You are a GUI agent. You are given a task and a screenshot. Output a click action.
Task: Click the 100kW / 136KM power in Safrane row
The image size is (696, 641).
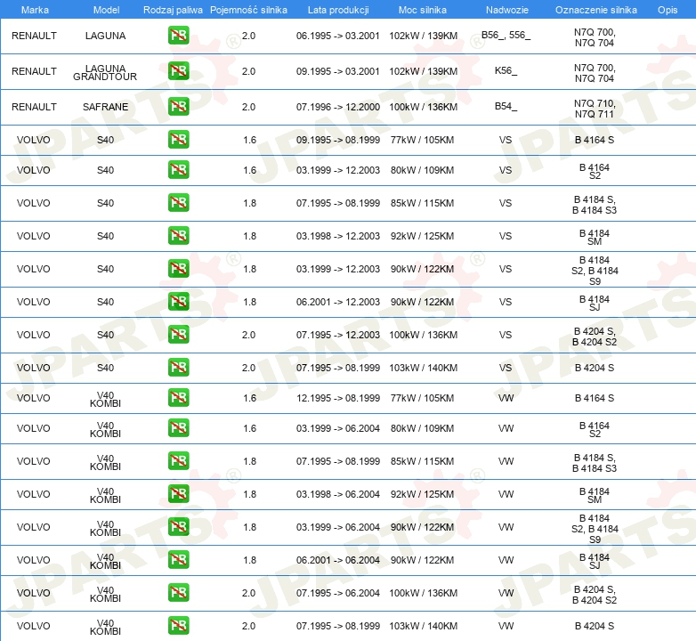point(423,107)
